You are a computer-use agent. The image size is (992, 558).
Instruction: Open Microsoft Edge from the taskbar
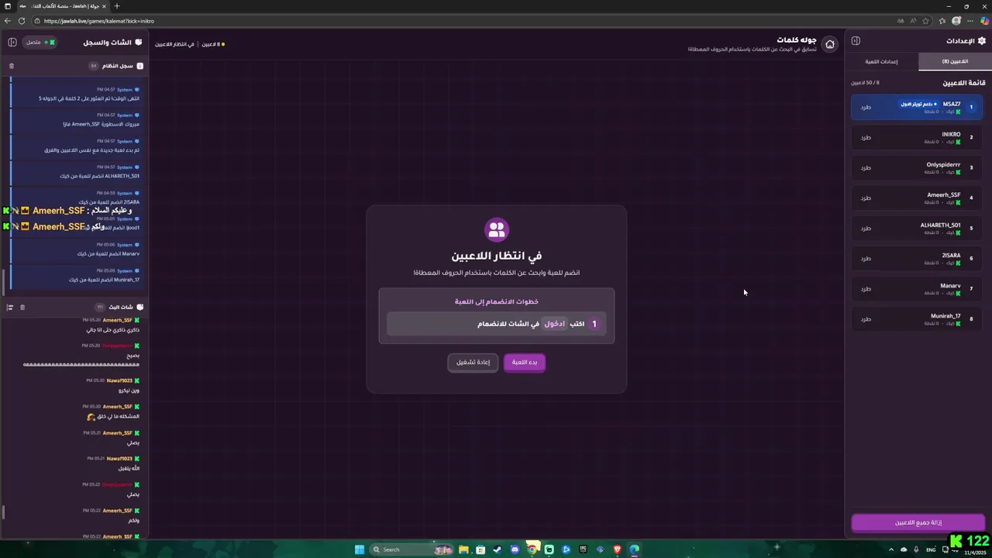point(634,549)
